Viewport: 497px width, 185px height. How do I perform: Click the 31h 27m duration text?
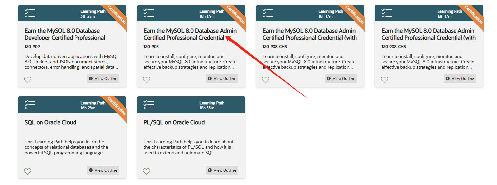tap(88, 16)
